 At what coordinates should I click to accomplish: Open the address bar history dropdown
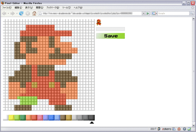(x=143, y=13)
